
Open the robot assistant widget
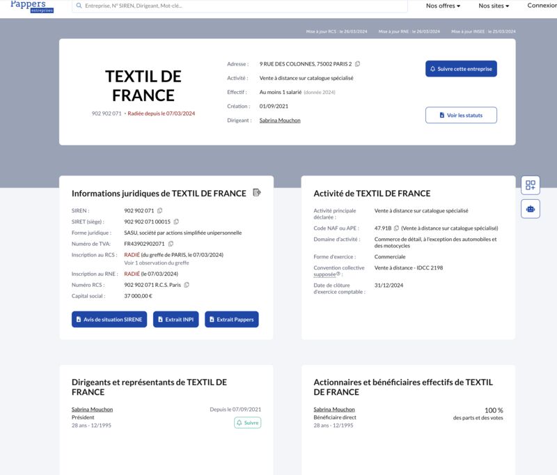[531, 209]
